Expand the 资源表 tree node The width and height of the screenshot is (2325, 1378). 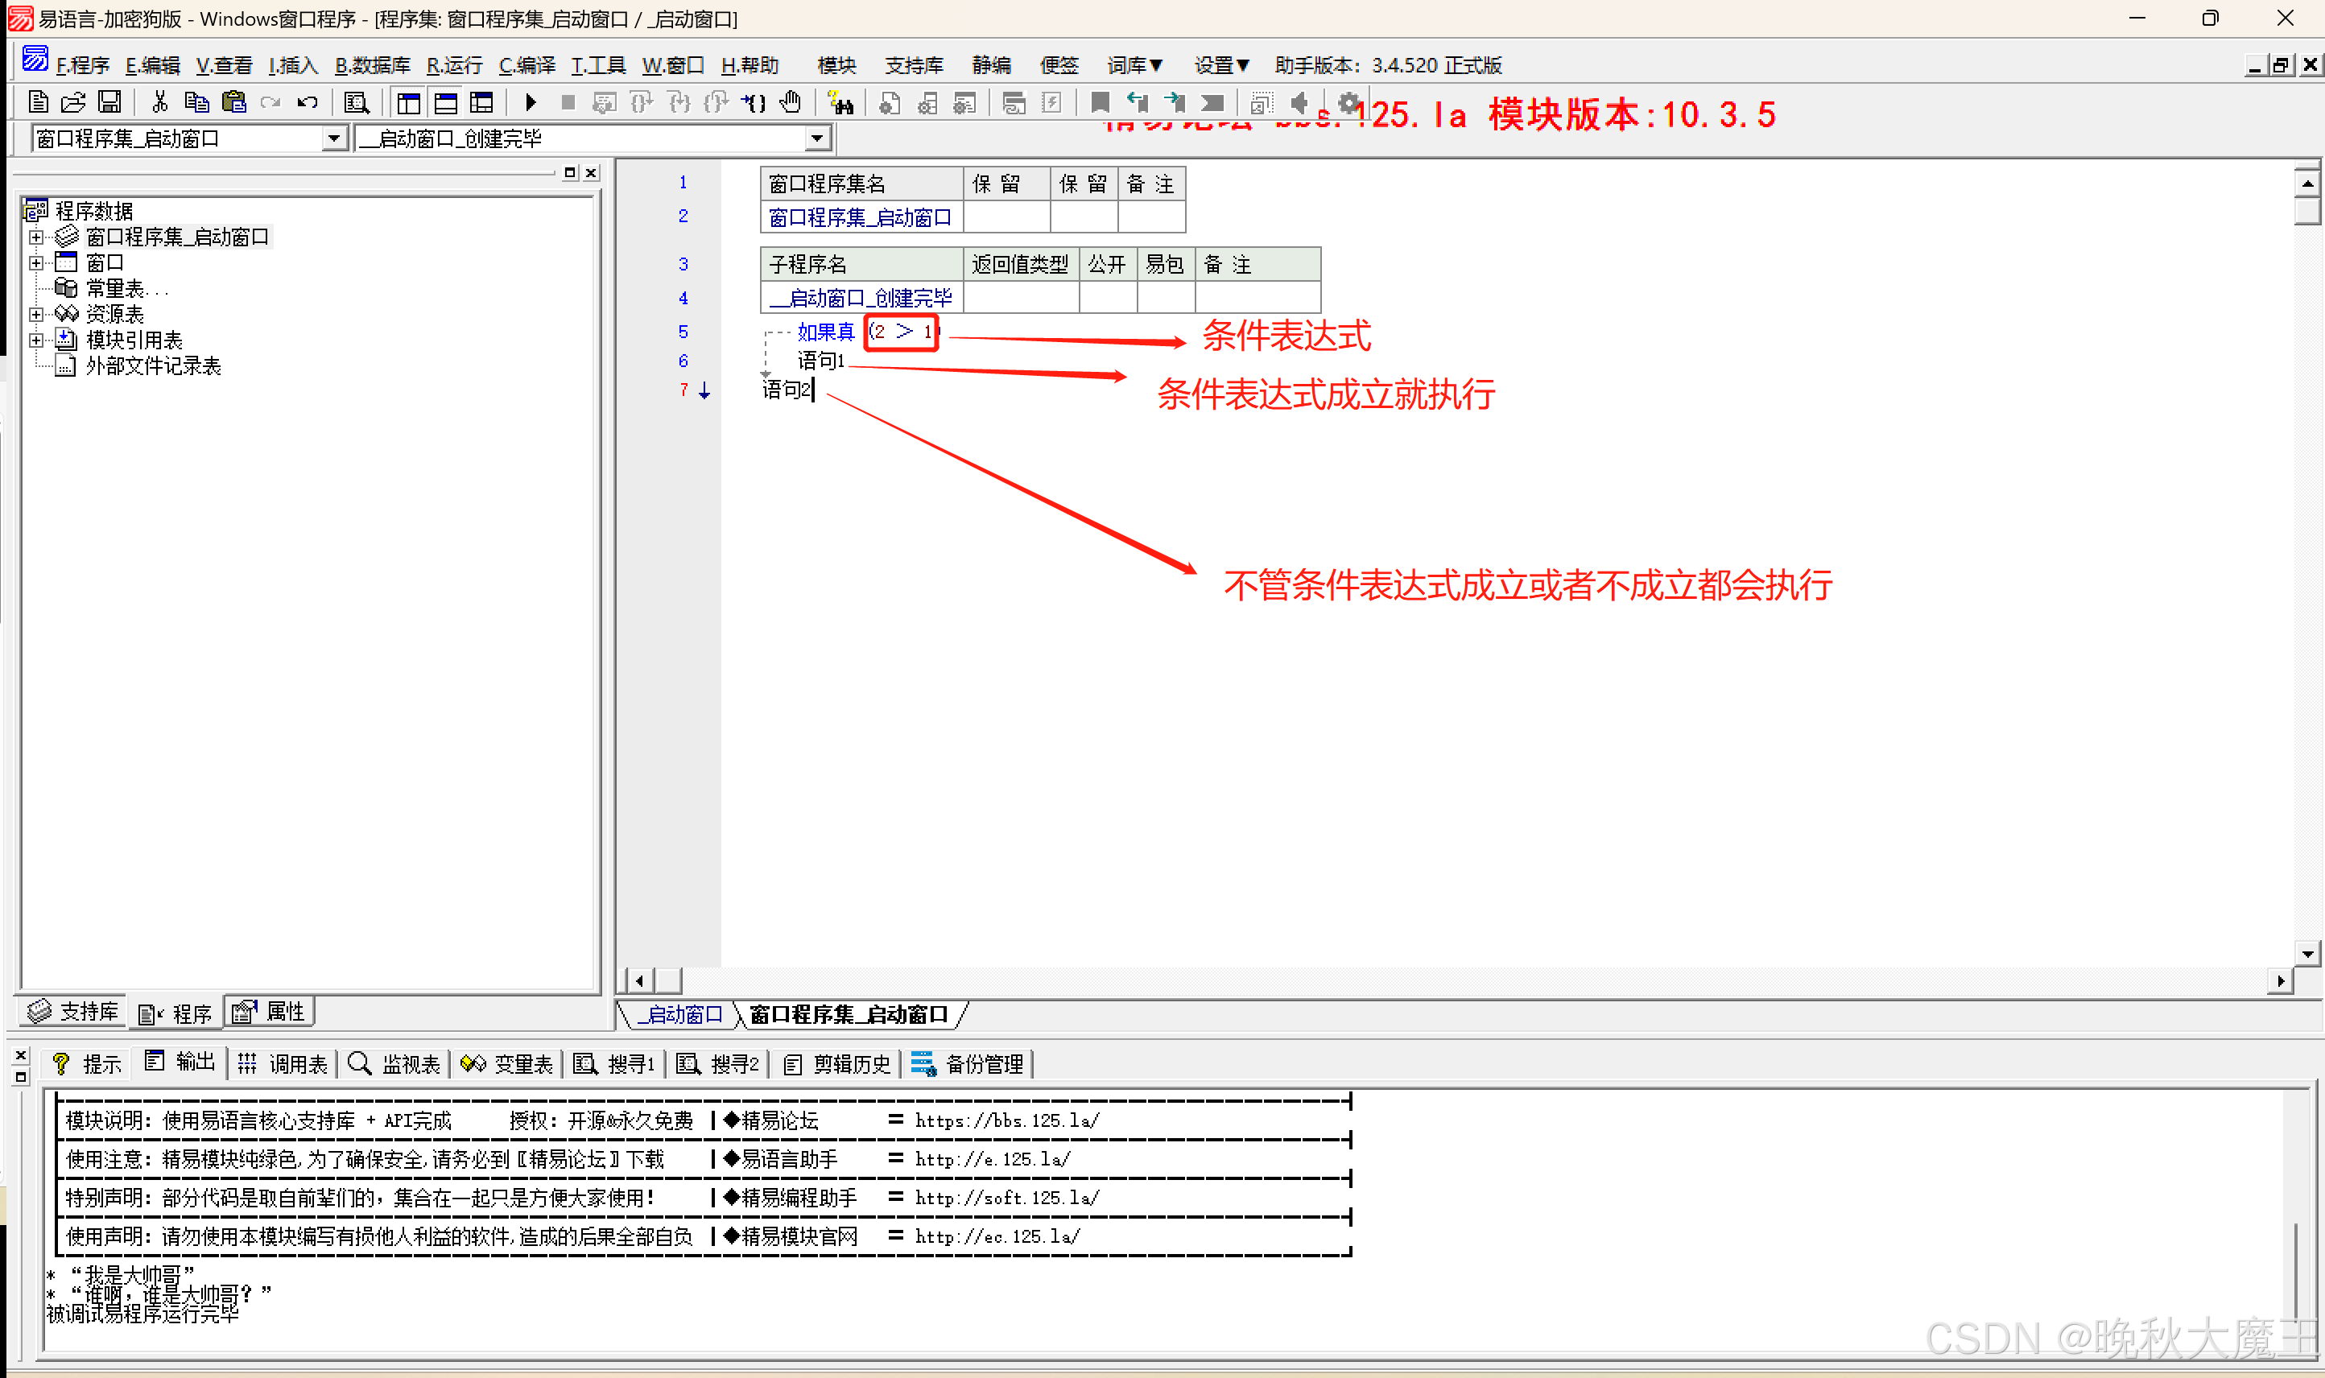coord(36,314)
